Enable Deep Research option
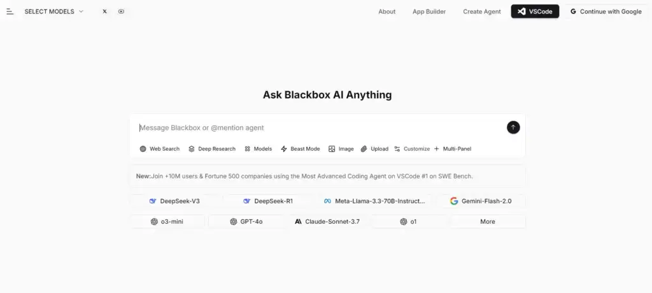 coord(212,149)
